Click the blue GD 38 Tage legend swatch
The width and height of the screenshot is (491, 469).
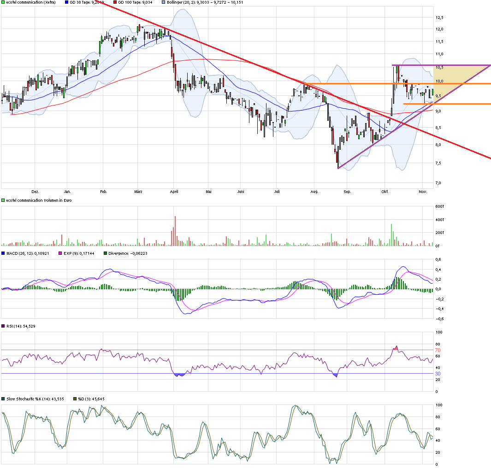[66, 2]
